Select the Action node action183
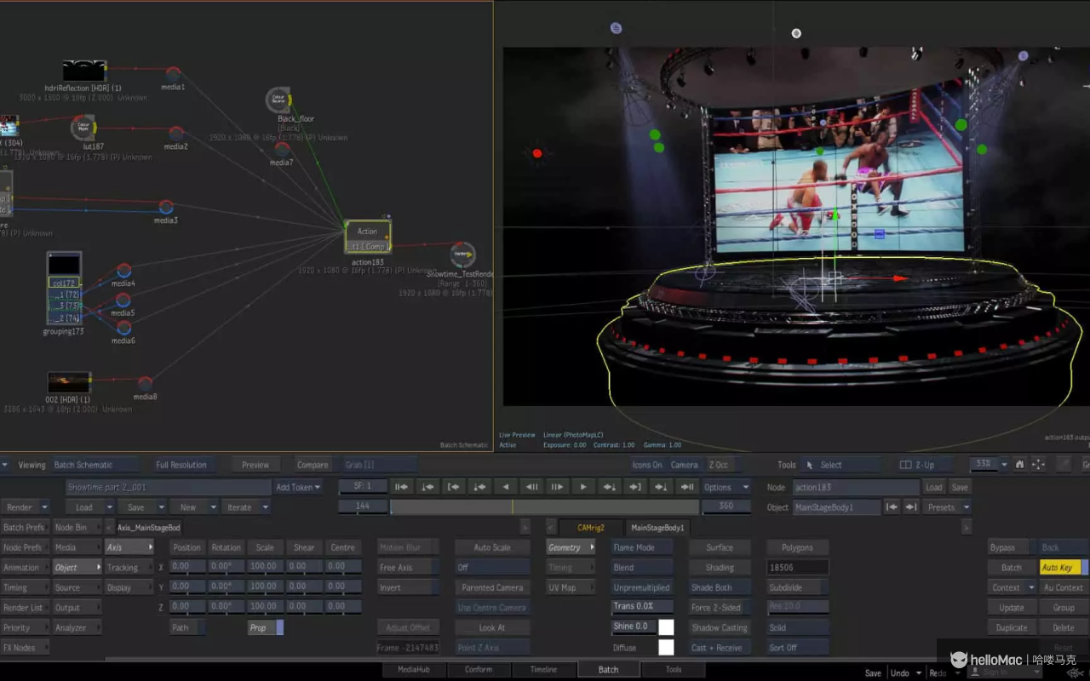The width and height of the screenshot is (1090, 681). pyautogui.click(x=368, y=237)
